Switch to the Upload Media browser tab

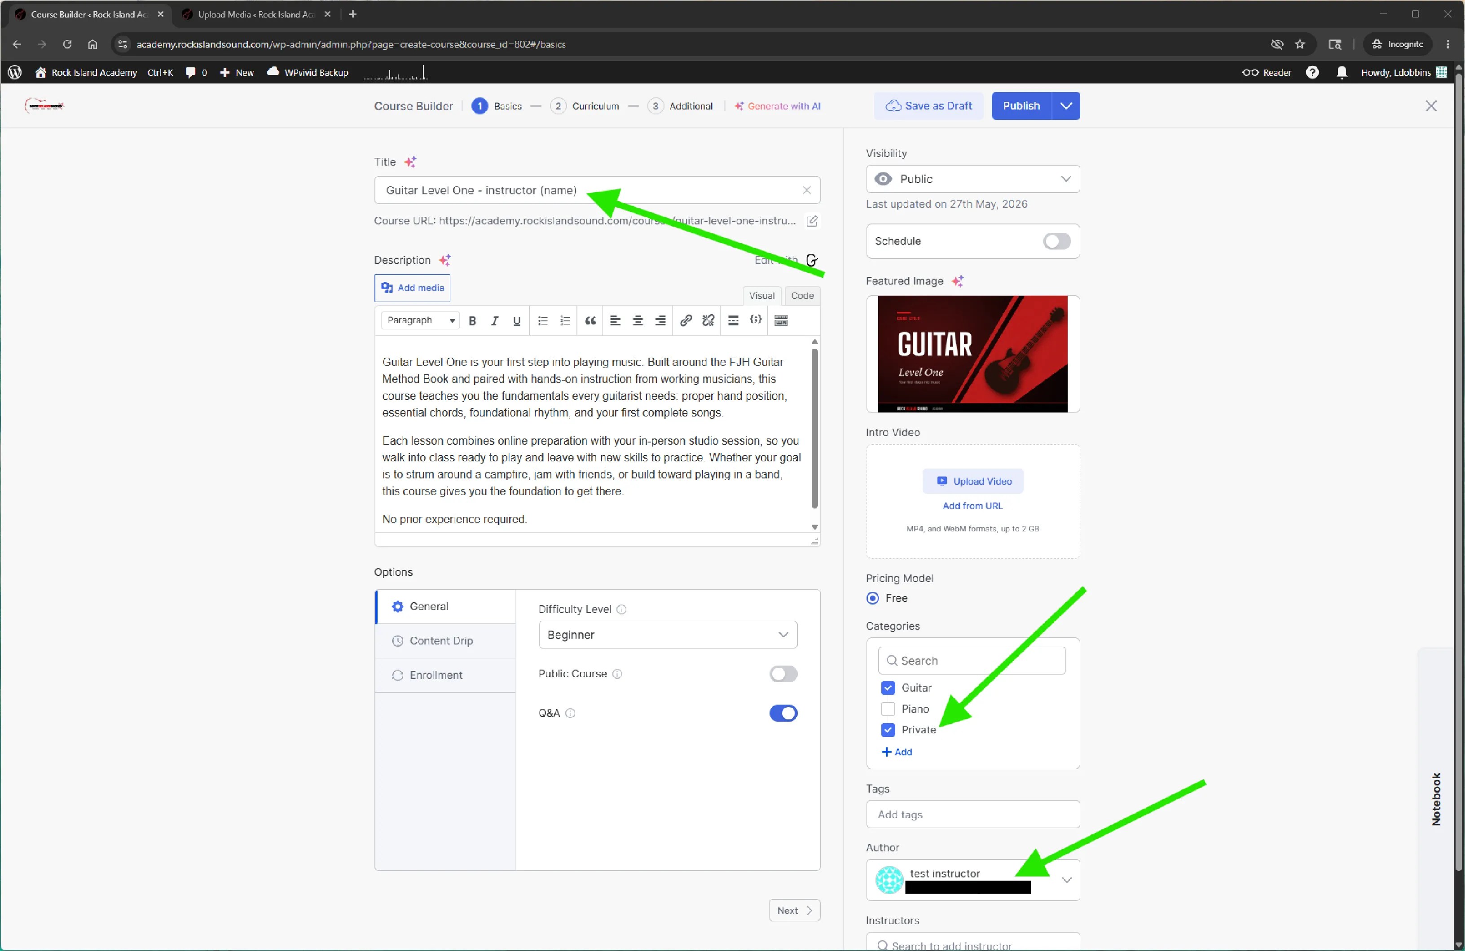pos(256,14)
